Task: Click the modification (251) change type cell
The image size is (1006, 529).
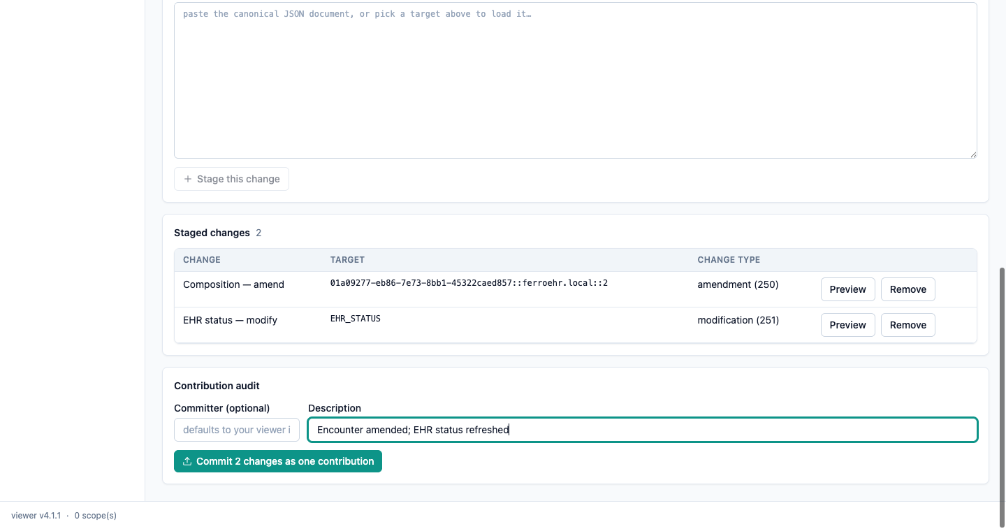Action: 738,320
